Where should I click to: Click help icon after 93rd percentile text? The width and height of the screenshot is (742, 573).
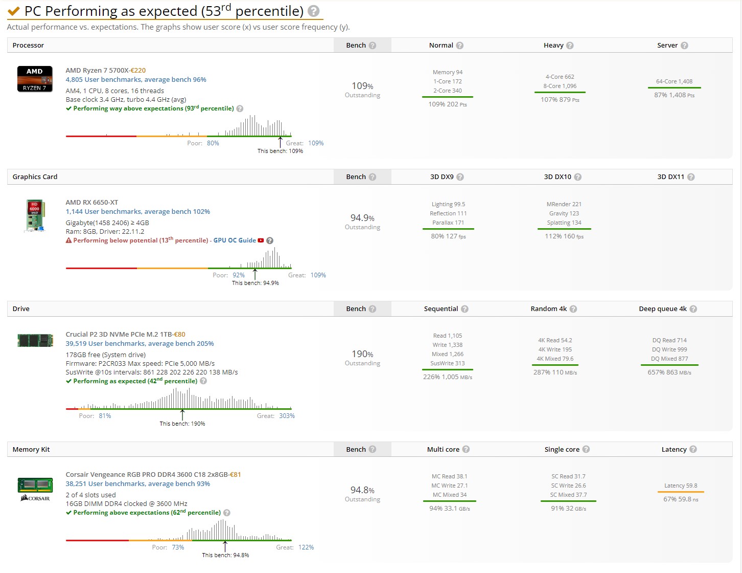(240, 108)
